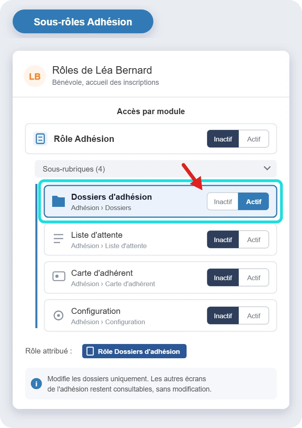
Task: Click the Inactif option for Liste d'attente
Action: 223,240
